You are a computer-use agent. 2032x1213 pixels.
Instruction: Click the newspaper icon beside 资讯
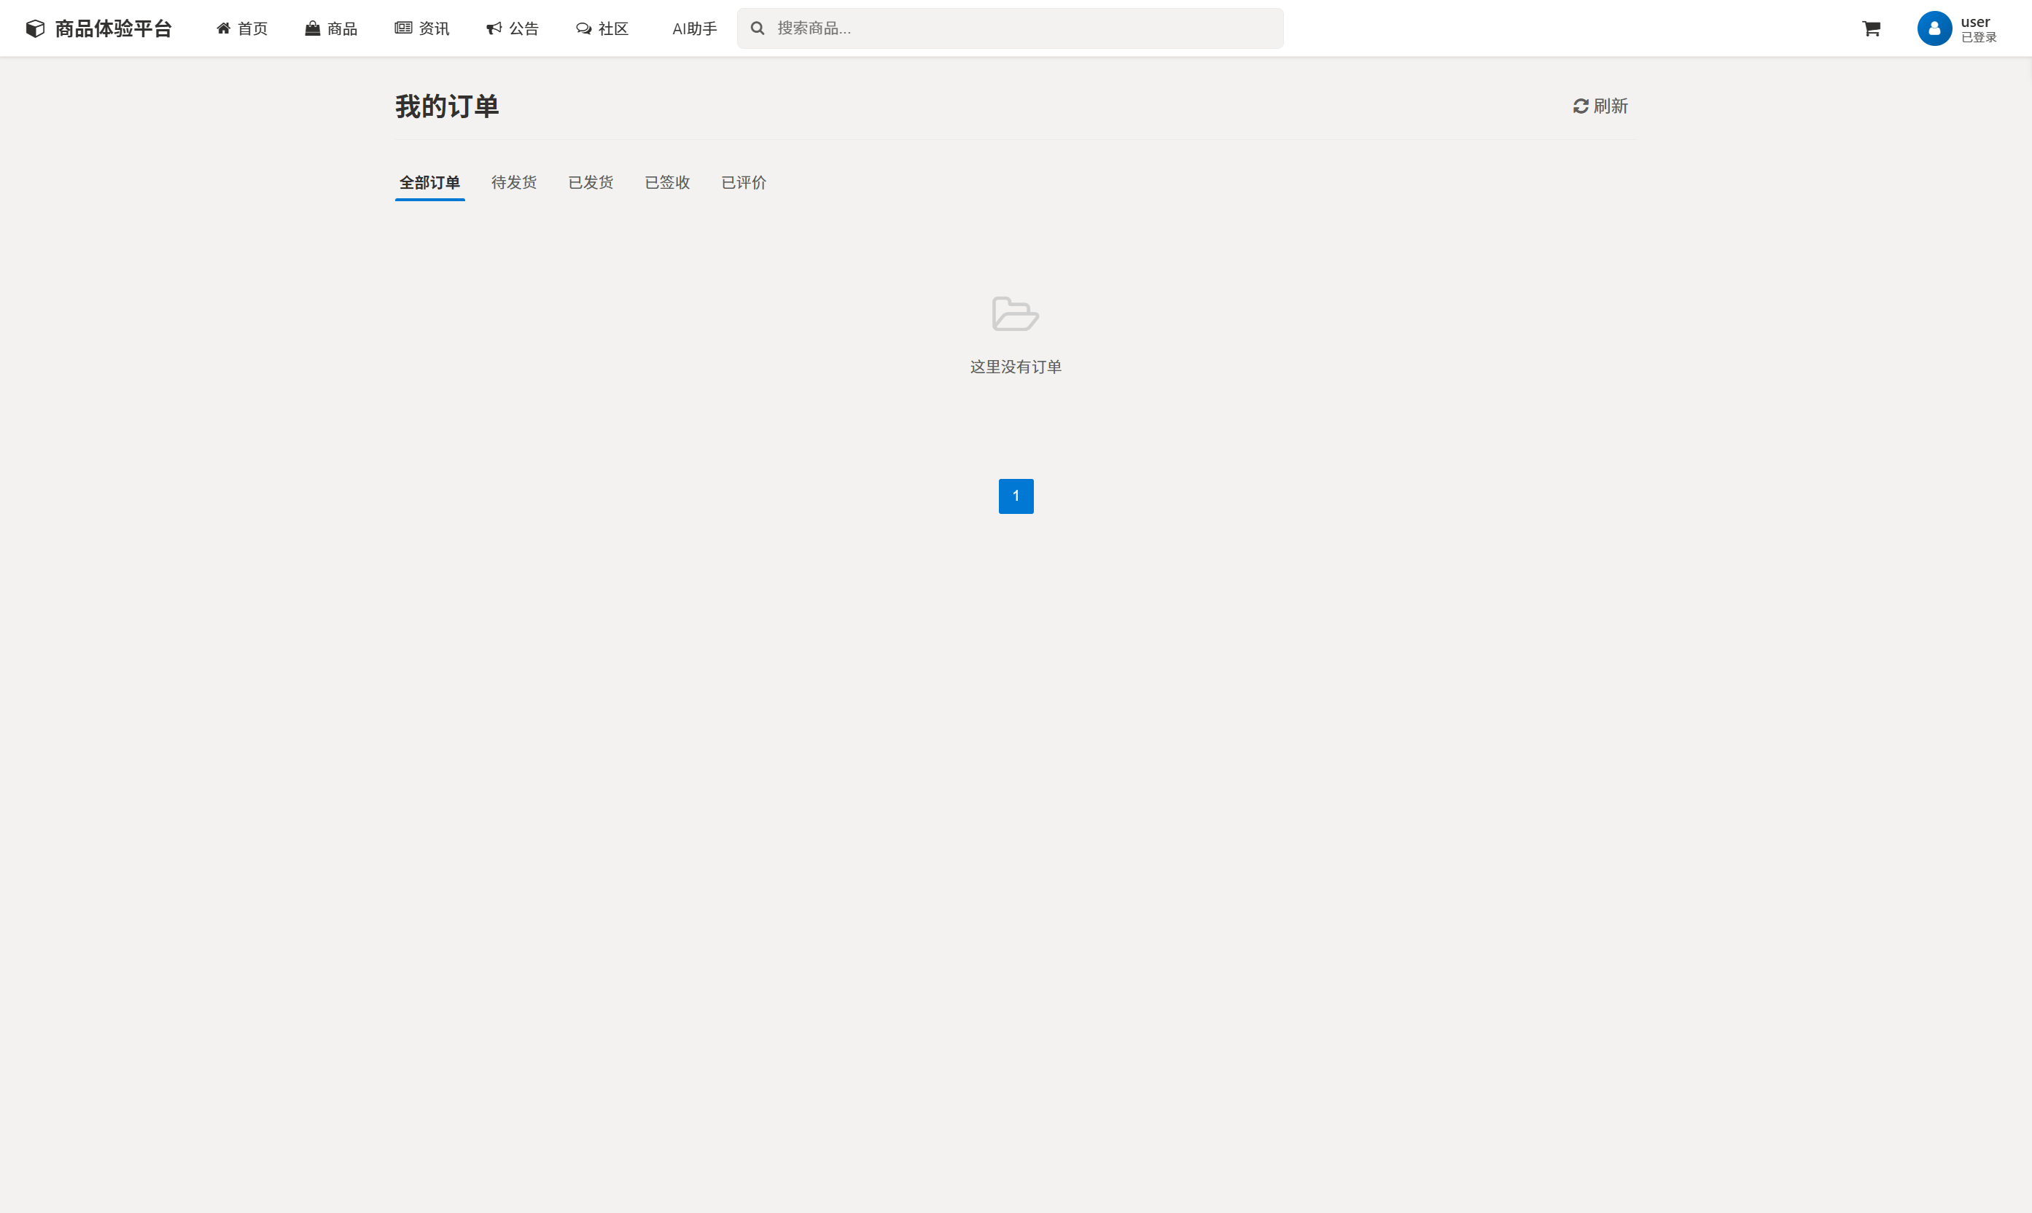tap(403, 28)
